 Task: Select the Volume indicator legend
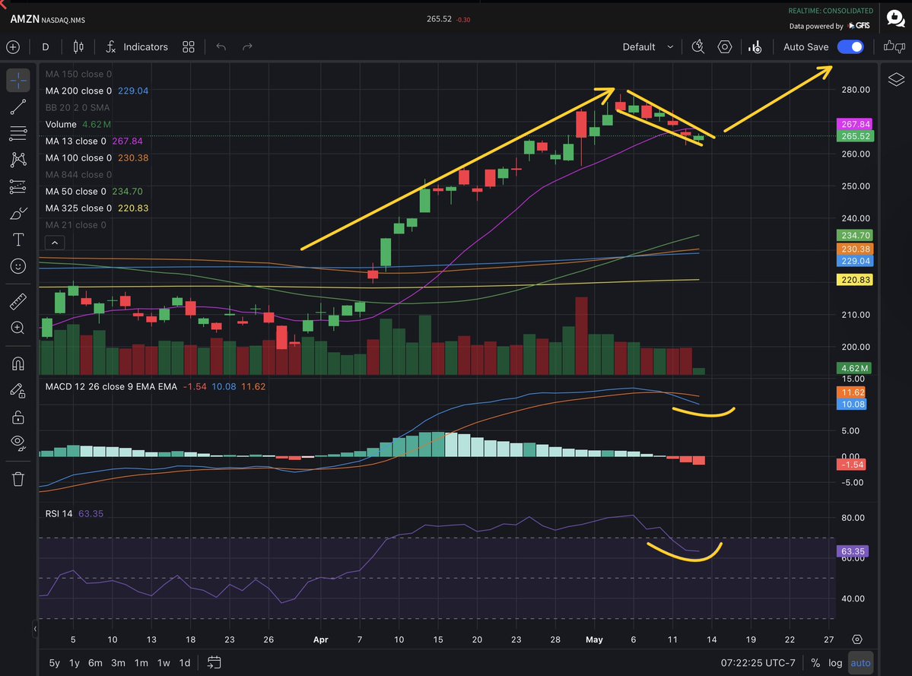click(x=78, y=125)
